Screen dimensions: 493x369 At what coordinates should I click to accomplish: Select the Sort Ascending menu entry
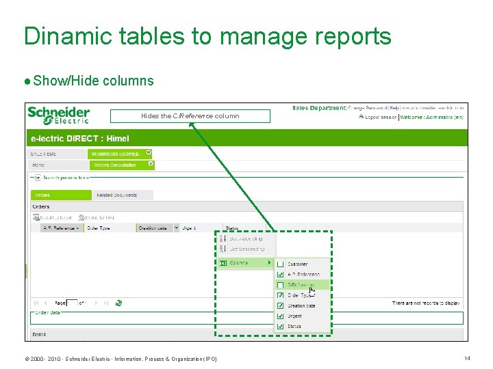[246, 238]
